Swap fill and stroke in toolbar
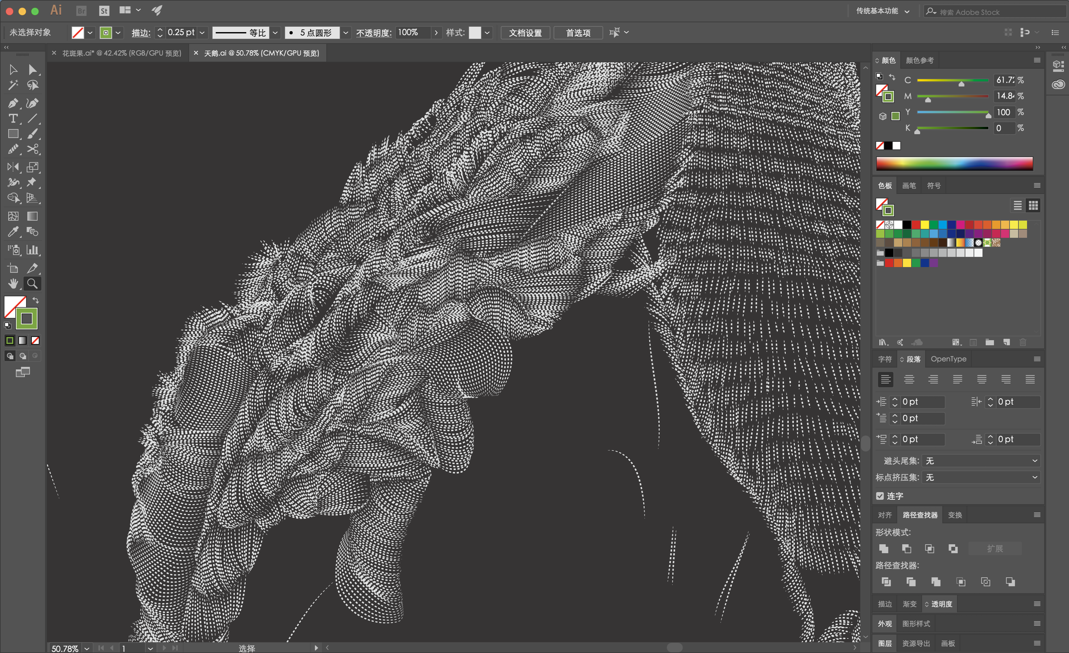Image resolution: width=1069 pixels, height=653 pixels. [x=36, y=300]
